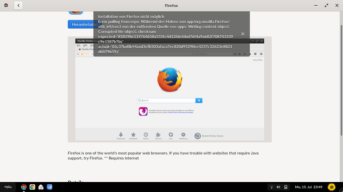Viewport: 343px width, 192px height.
Task: Minimize the Firefox app page window
Action: point(316,5)
